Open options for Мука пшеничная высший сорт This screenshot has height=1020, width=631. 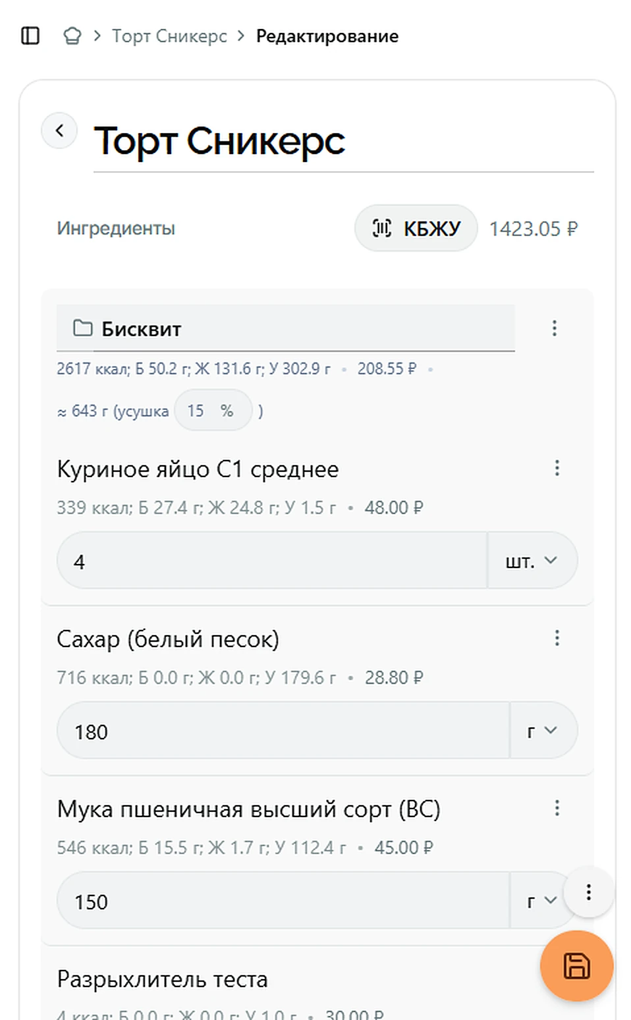coord(557,808)
